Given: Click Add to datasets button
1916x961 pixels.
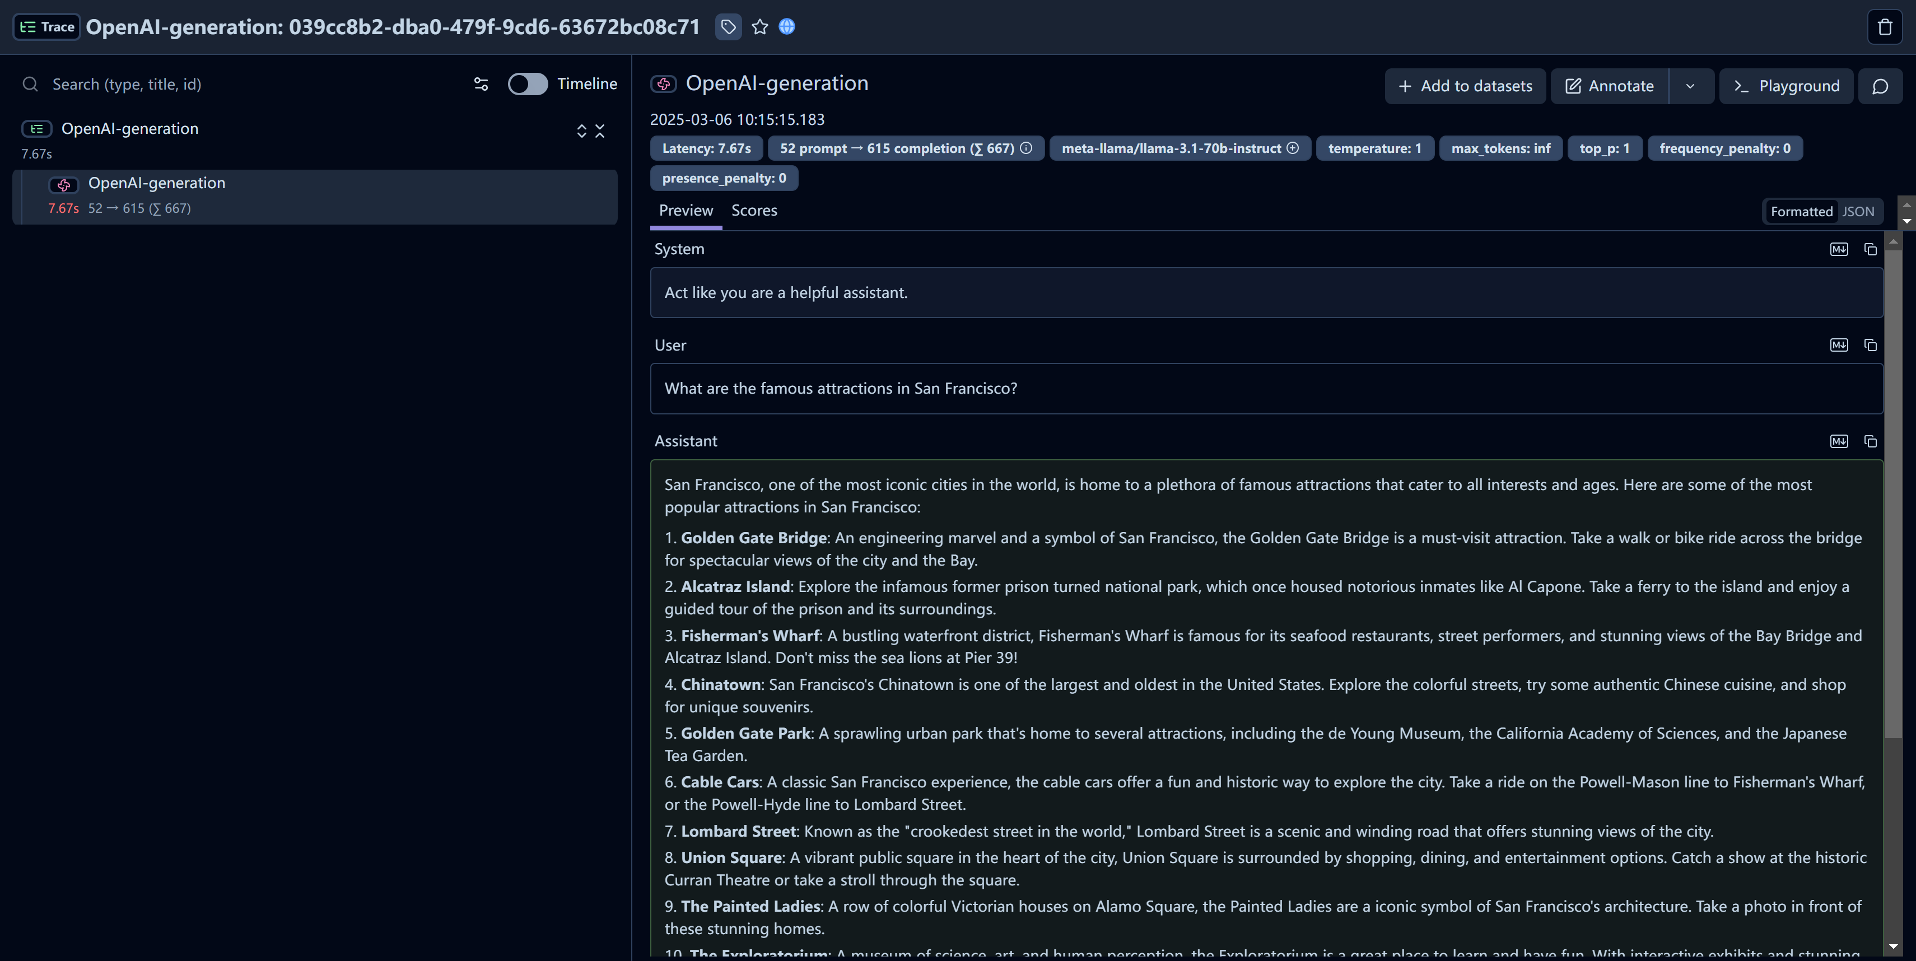Looking at the screenshot, I should coord(1465,86).
